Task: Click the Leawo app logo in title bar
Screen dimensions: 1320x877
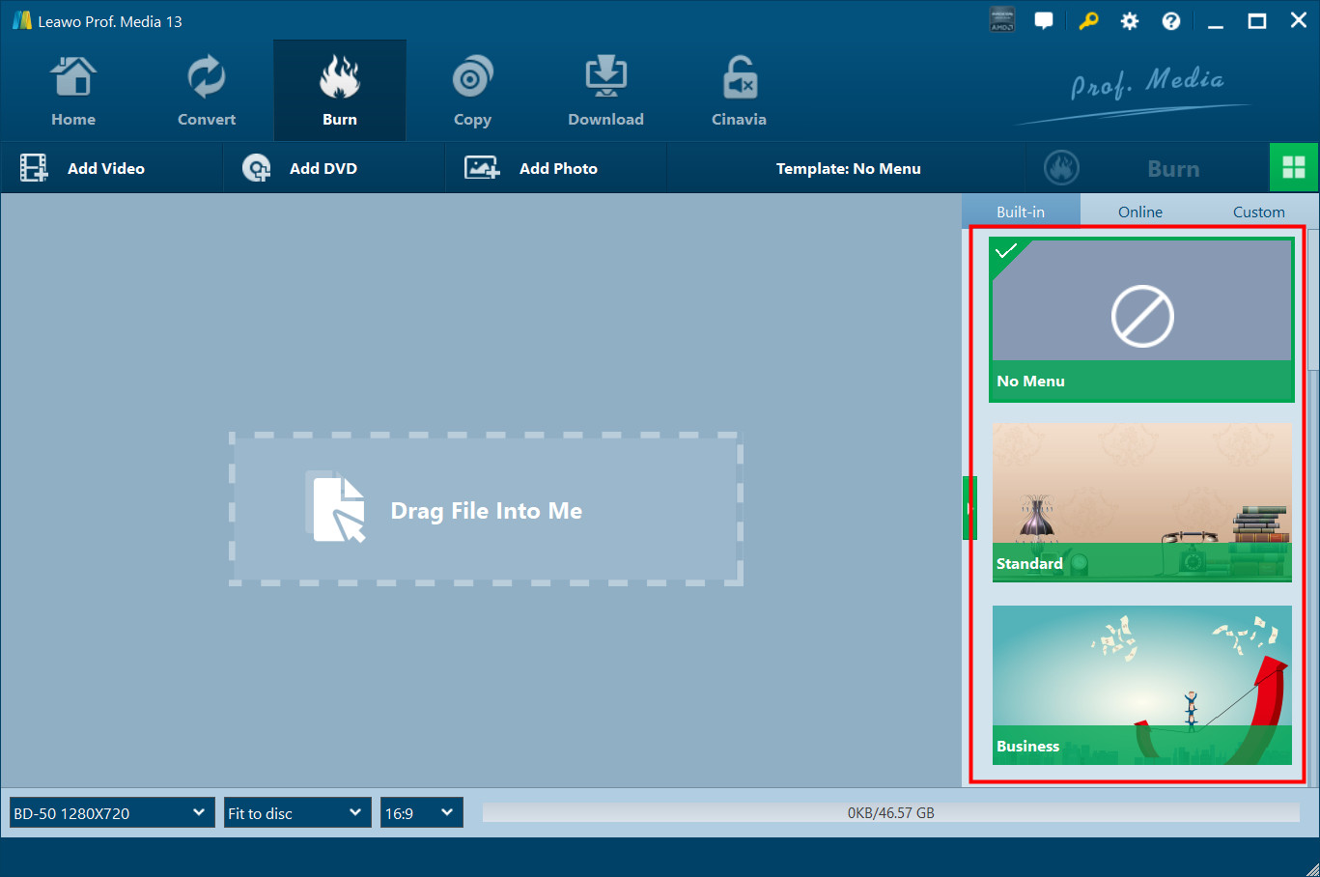Action: pos(21,20)
